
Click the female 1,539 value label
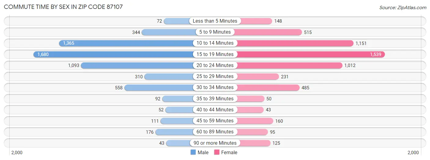click(376, 54)
